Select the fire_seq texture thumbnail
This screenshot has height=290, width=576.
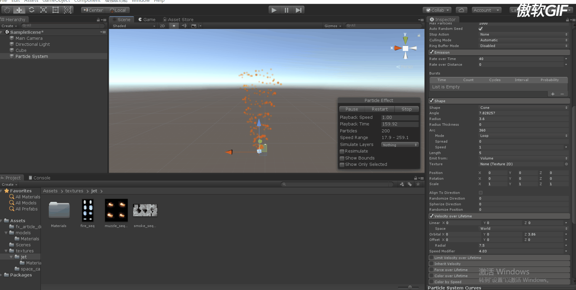[88, 210]
